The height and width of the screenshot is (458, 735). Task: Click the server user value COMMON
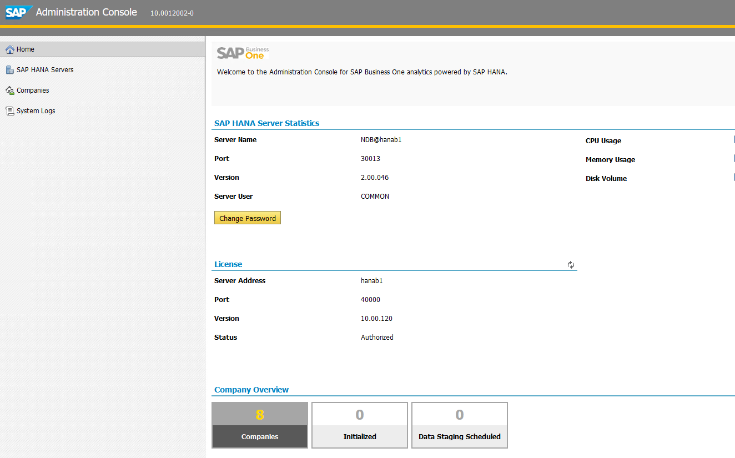coord(375,197)
